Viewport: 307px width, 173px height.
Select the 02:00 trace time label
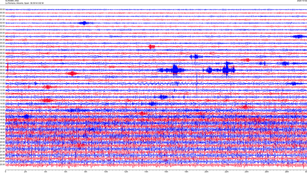point(2,23)
